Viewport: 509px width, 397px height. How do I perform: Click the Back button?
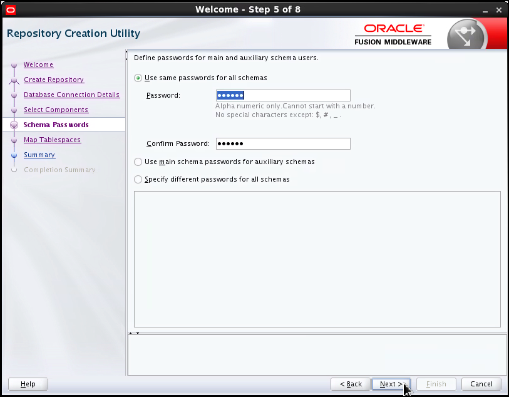(350, 384)
